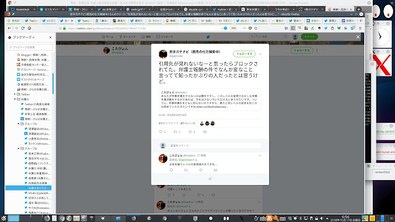This screenshot has width=395, height=222.
Task: Click the retweet icon under the main tweet
Action: coord(175,131)
